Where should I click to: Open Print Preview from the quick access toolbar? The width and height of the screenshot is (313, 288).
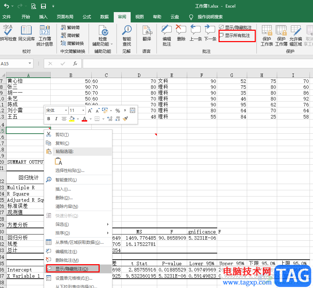pos(33,6)
